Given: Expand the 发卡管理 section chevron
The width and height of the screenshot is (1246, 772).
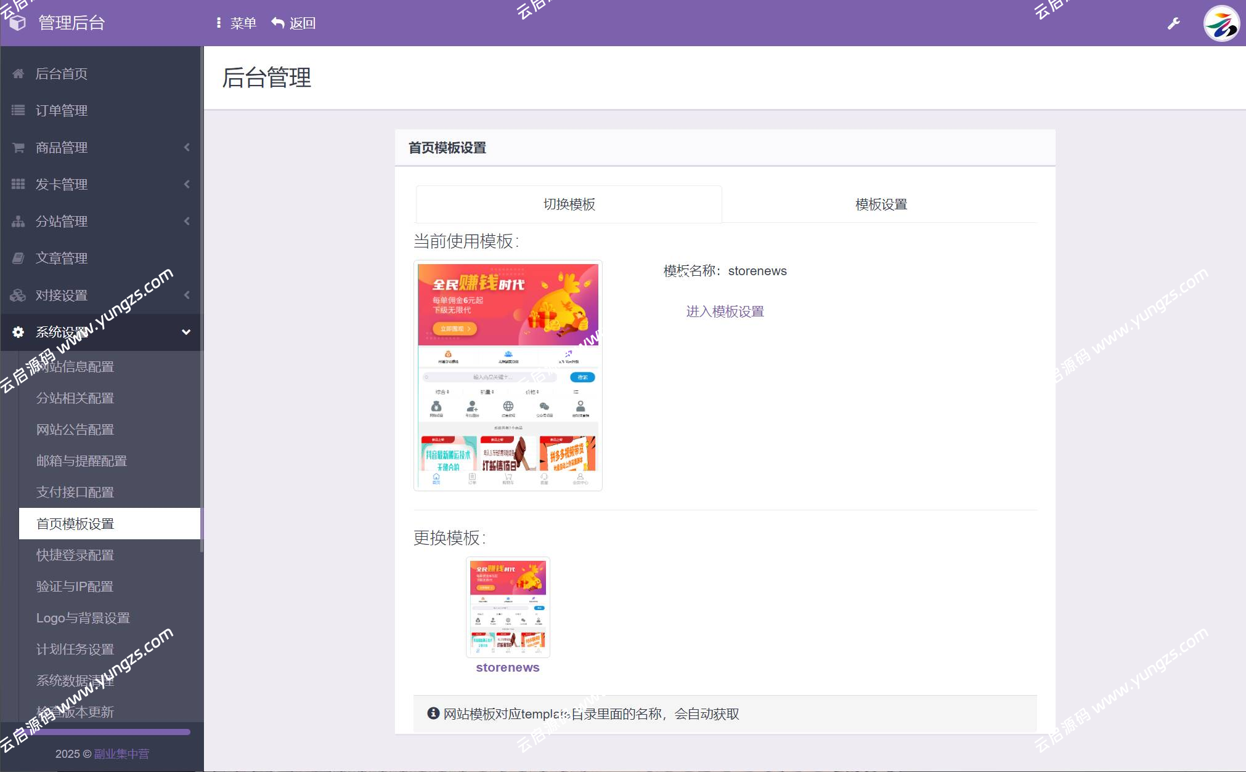Looking at the screenshot, I should pos(188,184).
